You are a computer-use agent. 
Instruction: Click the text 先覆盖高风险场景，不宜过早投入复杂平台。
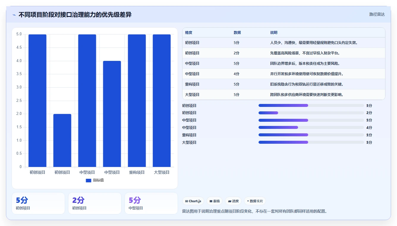coord(305,53)
